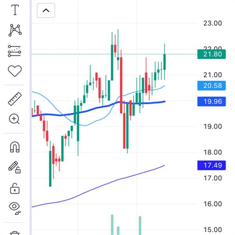This screenshot has width=235, height=235.
Task: Click the 15.00 price axis label
Action: pos(213,230)
